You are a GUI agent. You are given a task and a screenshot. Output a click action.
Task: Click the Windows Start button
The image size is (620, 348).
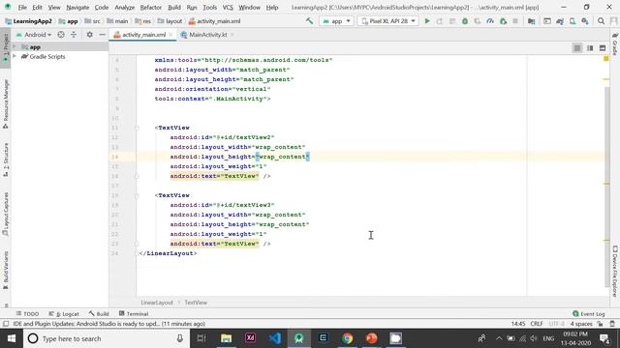(x=12, y=338)
